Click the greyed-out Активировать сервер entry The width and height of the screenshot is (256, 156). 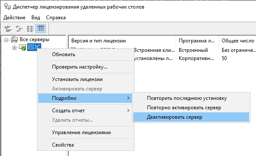85,89
